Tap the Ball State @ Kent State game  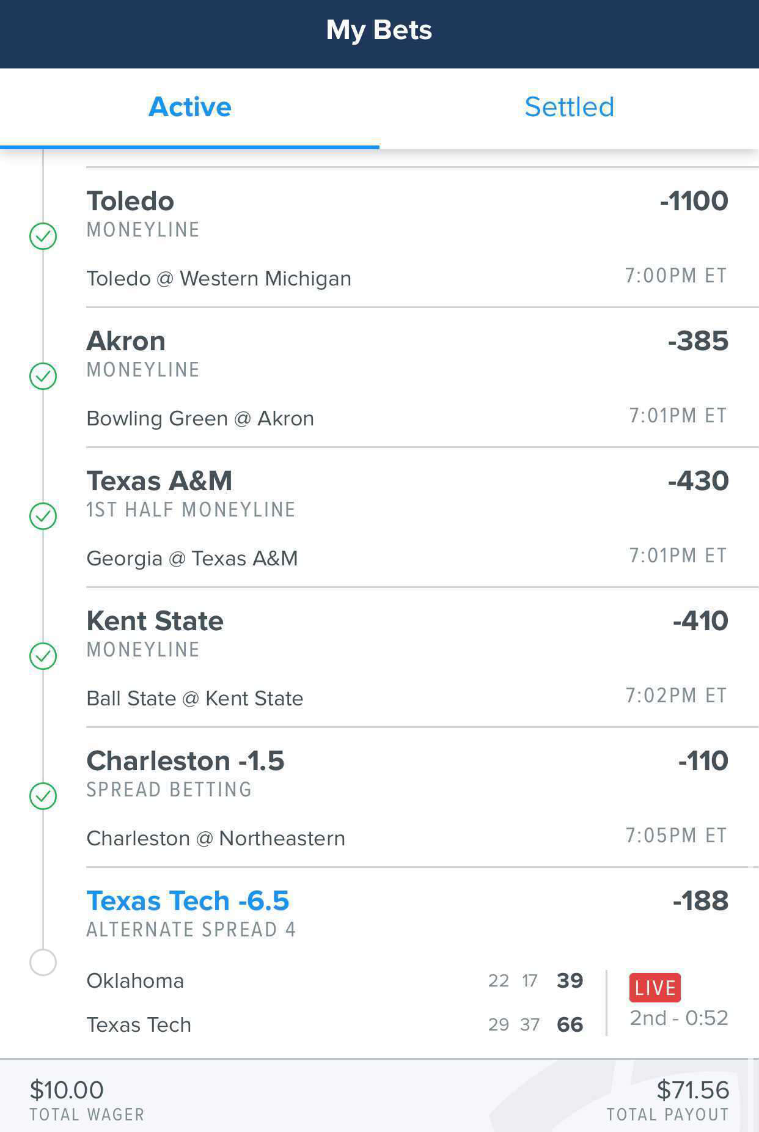point(194,699)
